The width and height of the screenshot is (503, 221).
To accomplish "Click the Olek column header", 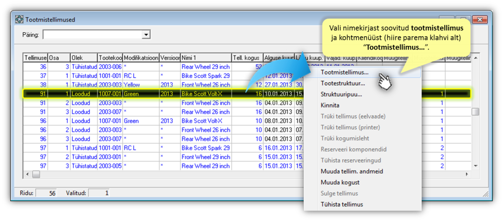I will tap(84, 58).
